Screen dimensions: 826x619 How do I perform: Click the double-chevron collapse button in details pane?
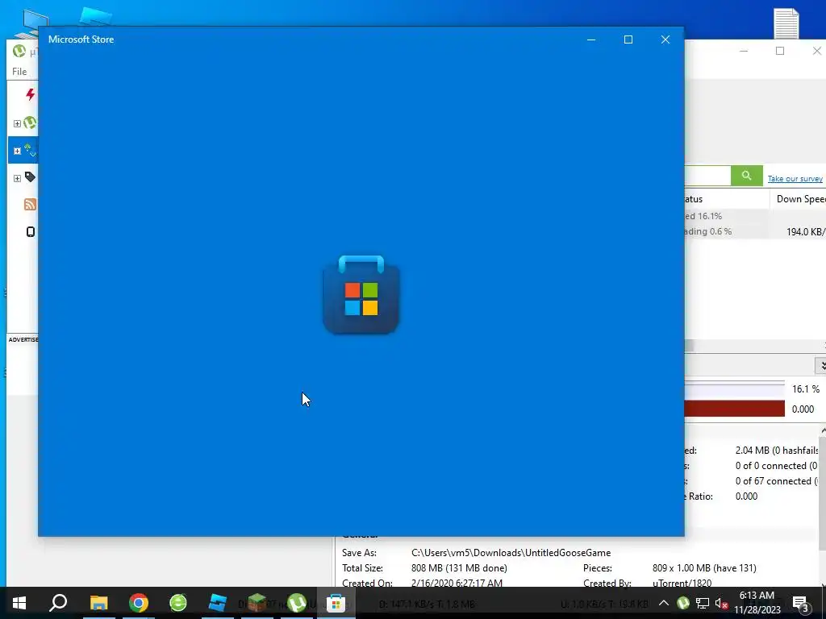820,365
